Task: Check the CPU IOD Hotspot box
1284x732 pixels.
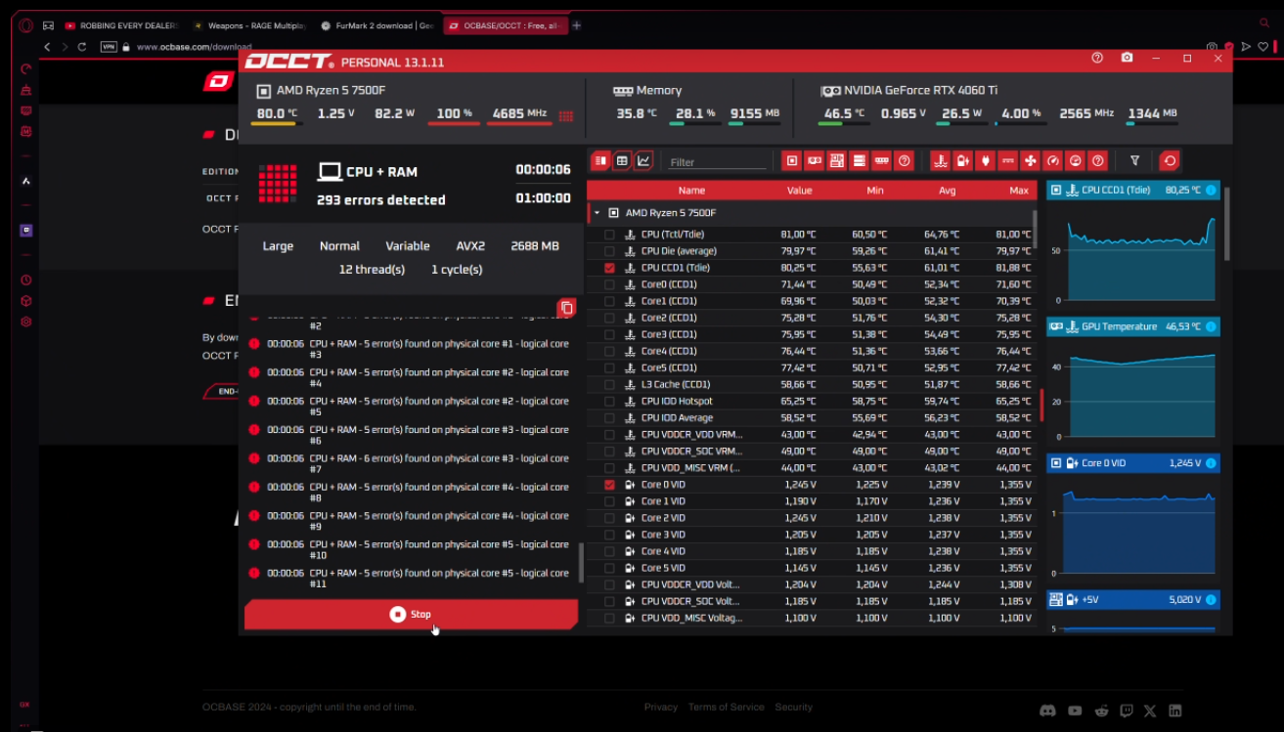Action: click(x=610, y=401)
